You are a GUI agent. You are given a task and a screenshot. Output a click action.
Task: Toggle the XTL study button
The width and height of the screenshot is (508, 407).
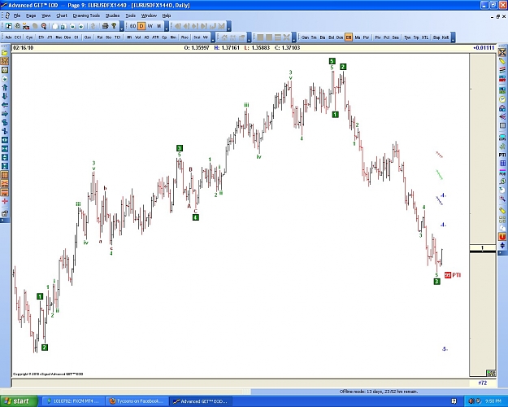(425, 37)
